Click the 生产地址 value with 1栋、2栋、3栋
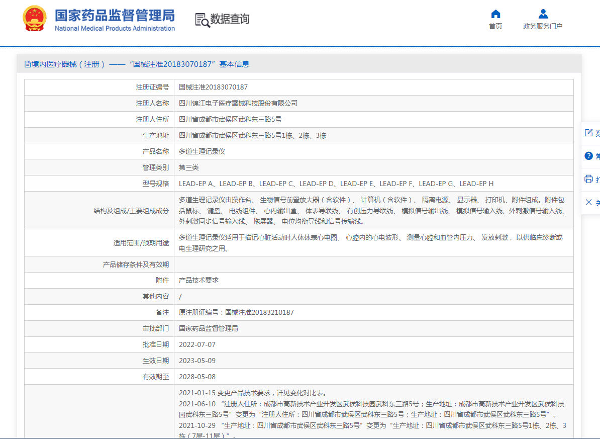Screen dimensions: 600x439 tap(253, 135)
